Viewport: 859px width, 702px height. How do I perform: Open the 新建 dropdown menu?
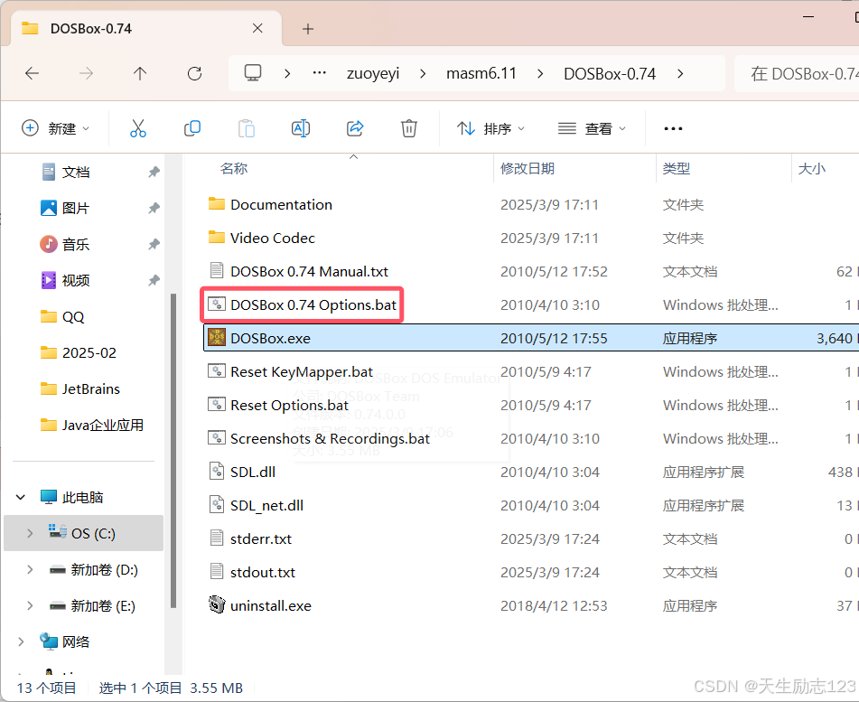55,128
